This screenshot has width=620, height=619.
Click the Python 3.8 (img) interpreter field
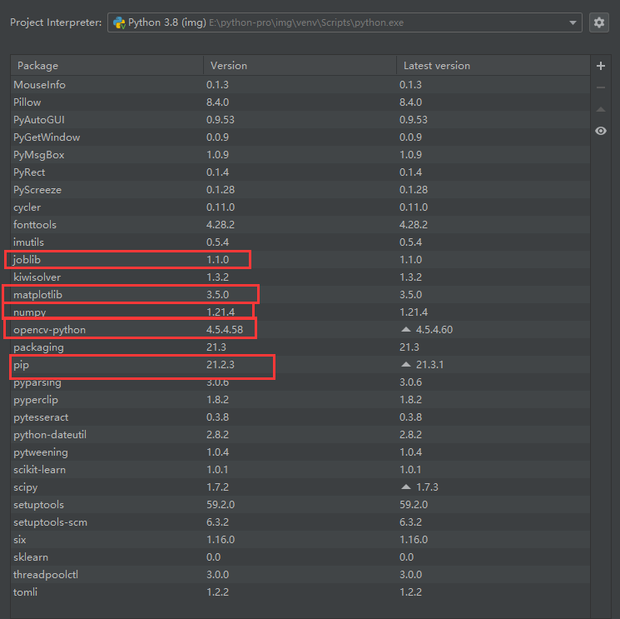(345, 22)
